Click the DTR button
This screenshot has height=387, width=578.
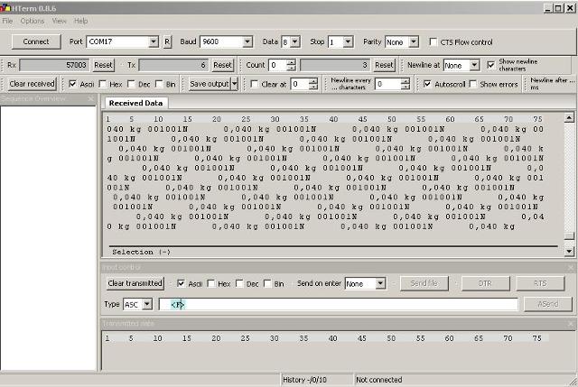point(486,283)
